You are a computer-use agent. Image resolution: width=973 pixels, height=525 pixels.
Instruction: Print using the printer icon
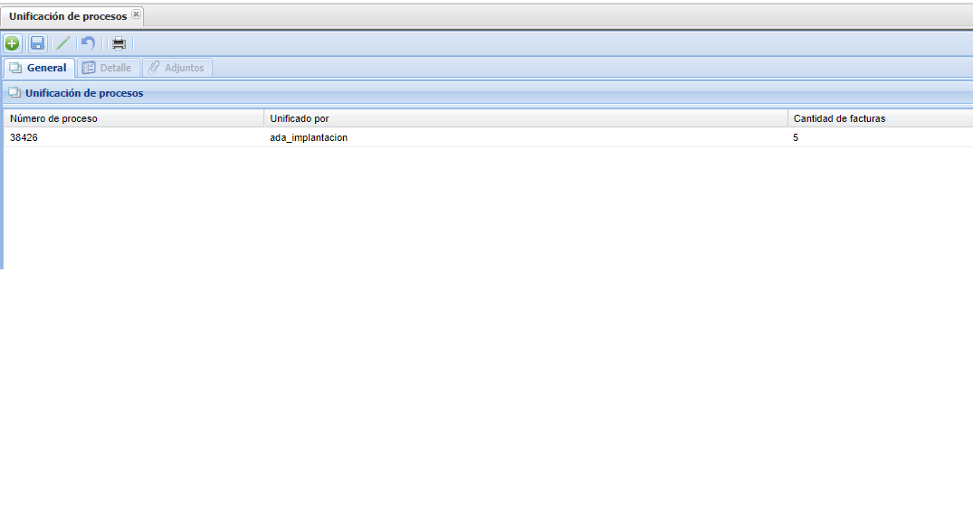[119, 43]
